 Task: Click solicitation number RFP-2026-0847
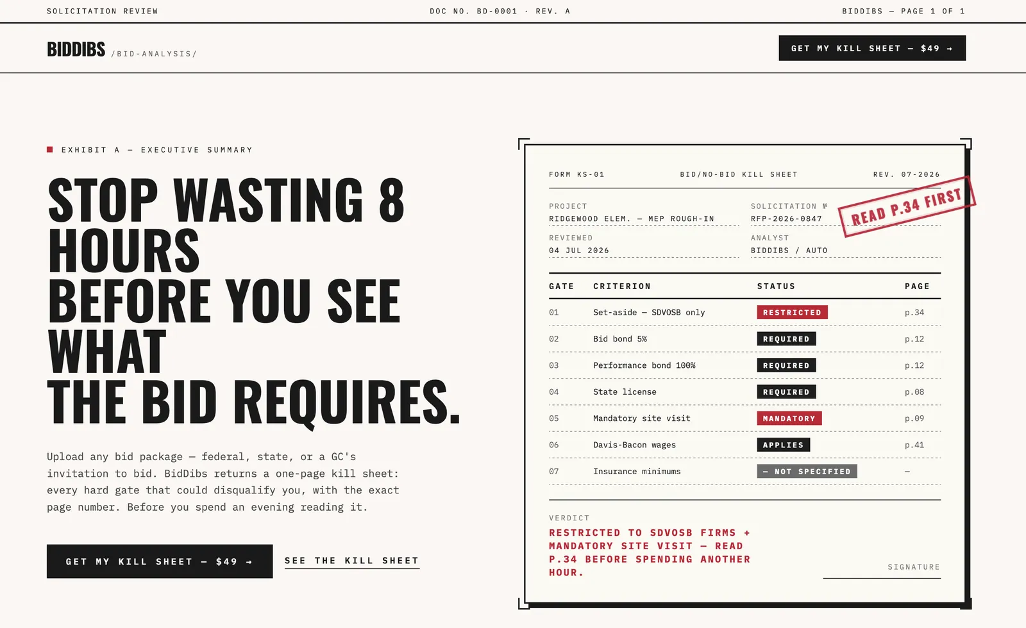(x=786, y=219)
